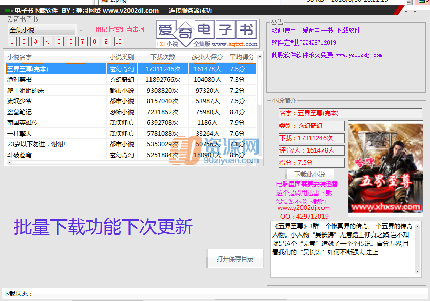Go to page 10 button
The height and width of the screenshot is (301, 430).
click(x=118, y=41)
